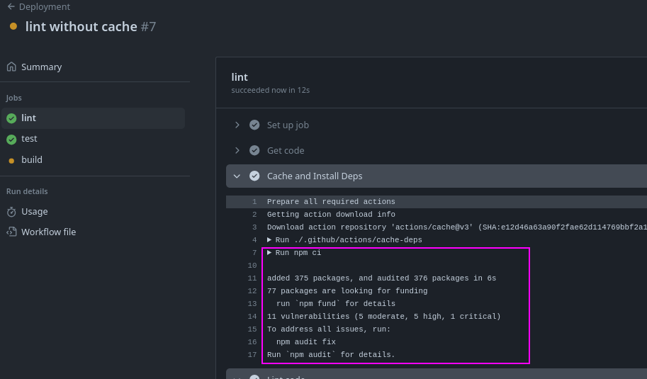Expand the Run npm ci log group
The height and width of the screenshot is (379, 647).
coord(269,253)
